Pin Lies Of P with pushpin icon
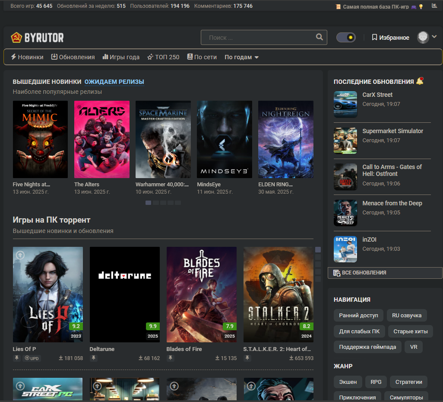 (x=17, y=358)
